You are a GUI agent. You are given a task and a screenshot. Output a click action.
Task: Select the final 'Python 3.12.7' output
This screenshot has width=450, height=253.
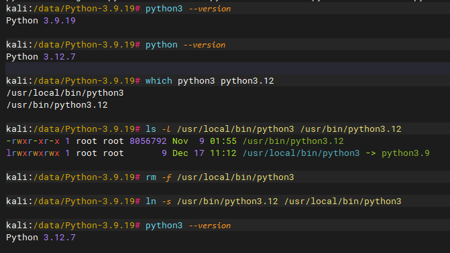pos(41,237)
